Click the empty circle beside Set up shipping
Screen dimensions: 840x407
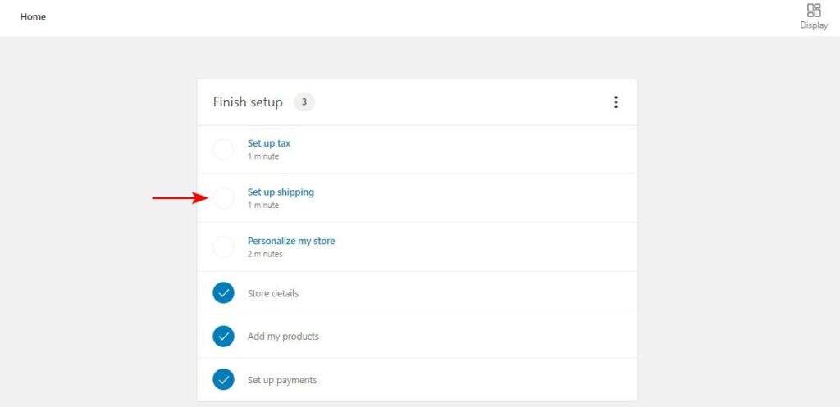tap(223, 198)
